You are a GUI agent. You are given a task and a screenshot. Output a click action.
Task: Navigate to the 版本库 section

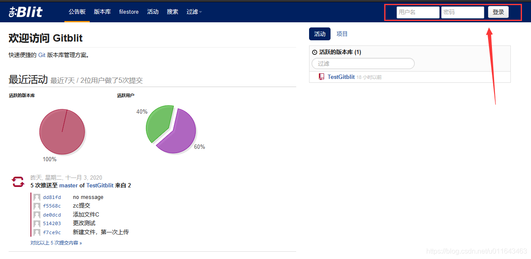pos(102,12)
